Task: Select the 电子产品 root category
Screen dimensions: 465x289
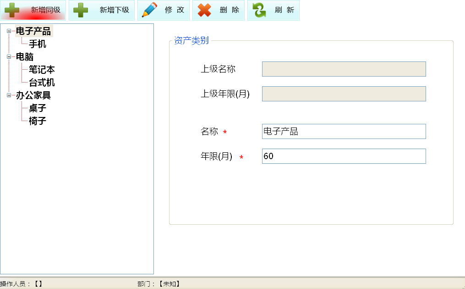Action: click(33, 31)
